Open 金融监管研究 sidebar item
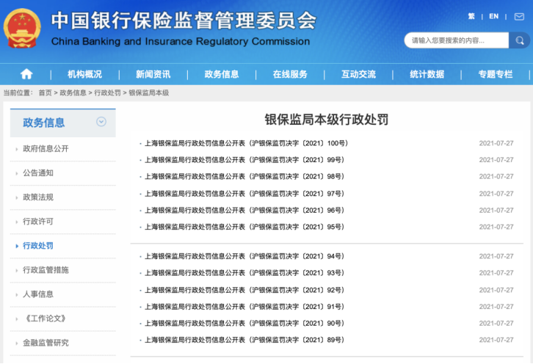Viewport: 533px width, 364px height. tap(46, 343)
